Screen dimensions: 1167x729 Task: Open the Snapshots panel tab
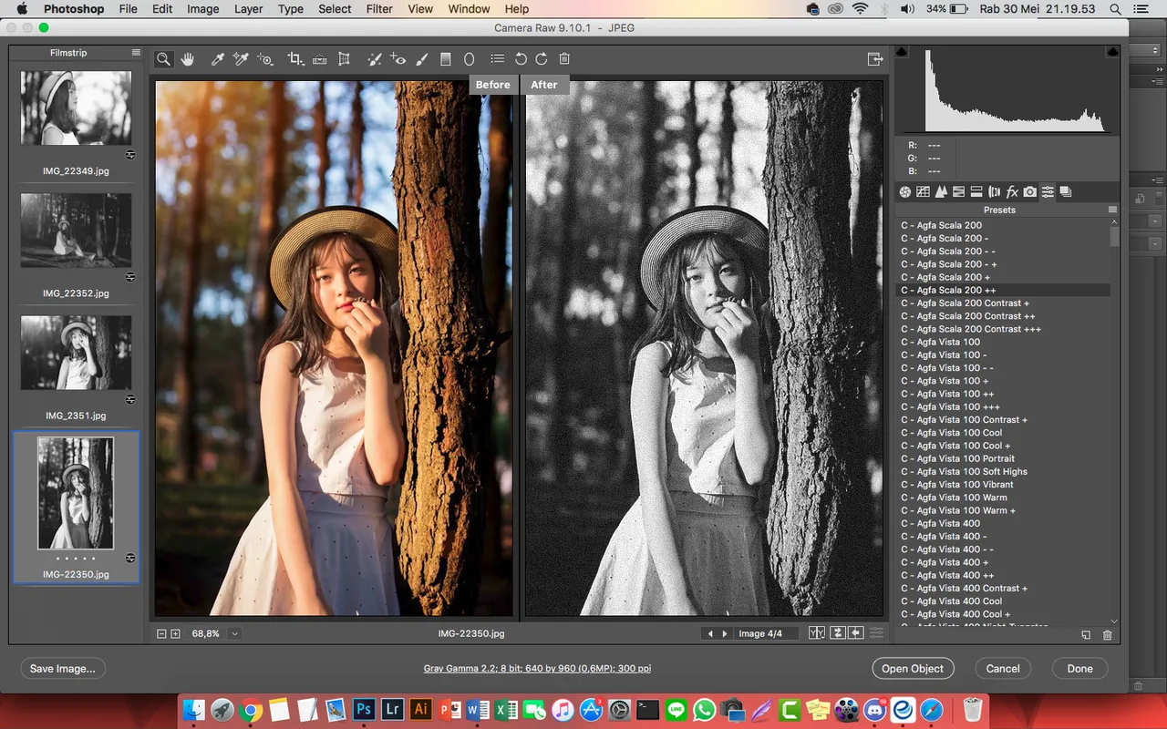1066,192
